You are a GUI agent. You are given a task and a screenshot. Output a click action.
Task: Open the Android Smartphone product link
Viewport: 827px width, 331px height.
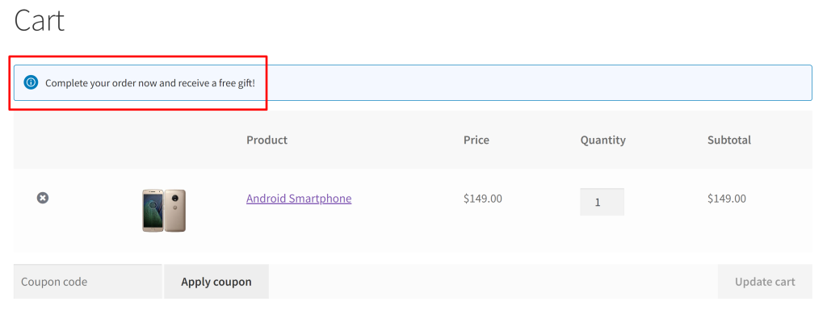click(x=299, y=199)
